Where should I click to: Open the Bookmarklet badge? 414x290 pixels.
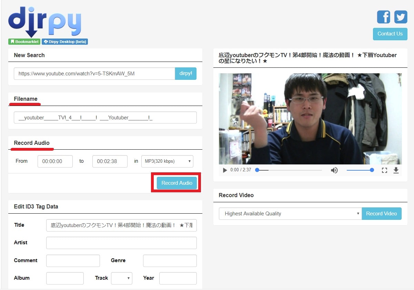pos(24,42)
